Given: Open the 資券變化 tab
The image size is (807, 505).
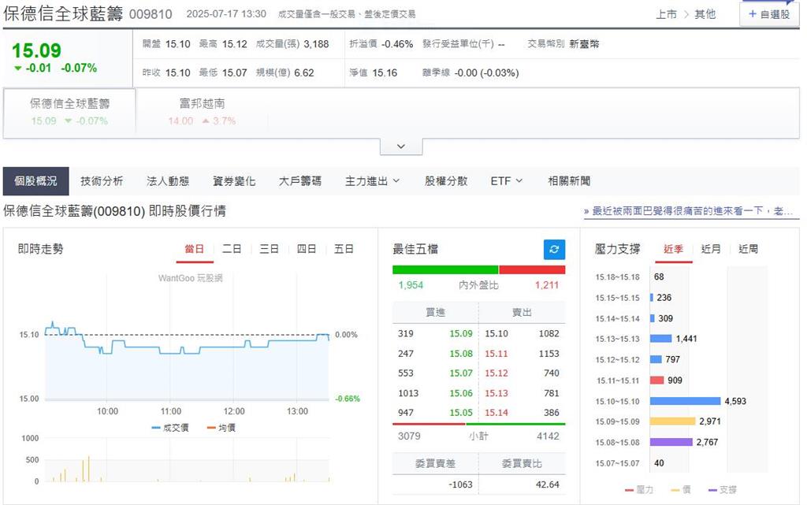Looking at the screenshot, I should 234,181.
